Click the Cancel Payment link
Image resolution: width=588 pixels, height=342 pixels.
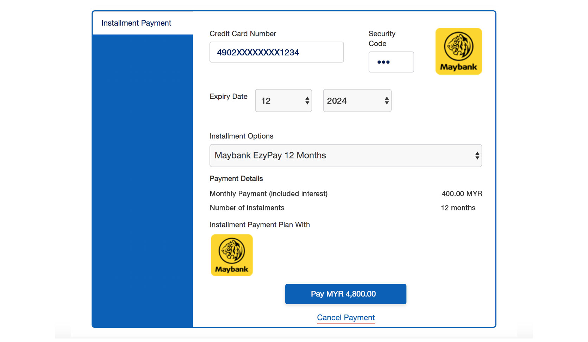pos(346,318)
